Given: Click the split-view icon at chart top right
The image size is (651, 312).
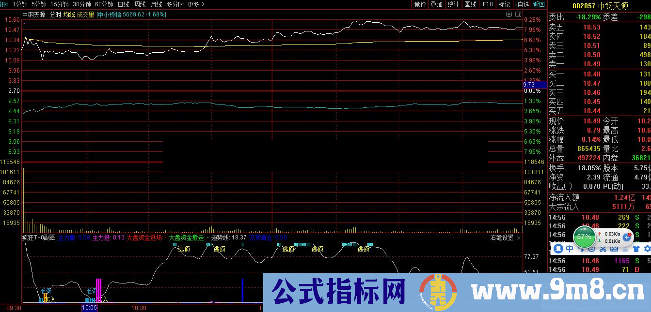Looking at the screenshot, I should pos(518,15).
